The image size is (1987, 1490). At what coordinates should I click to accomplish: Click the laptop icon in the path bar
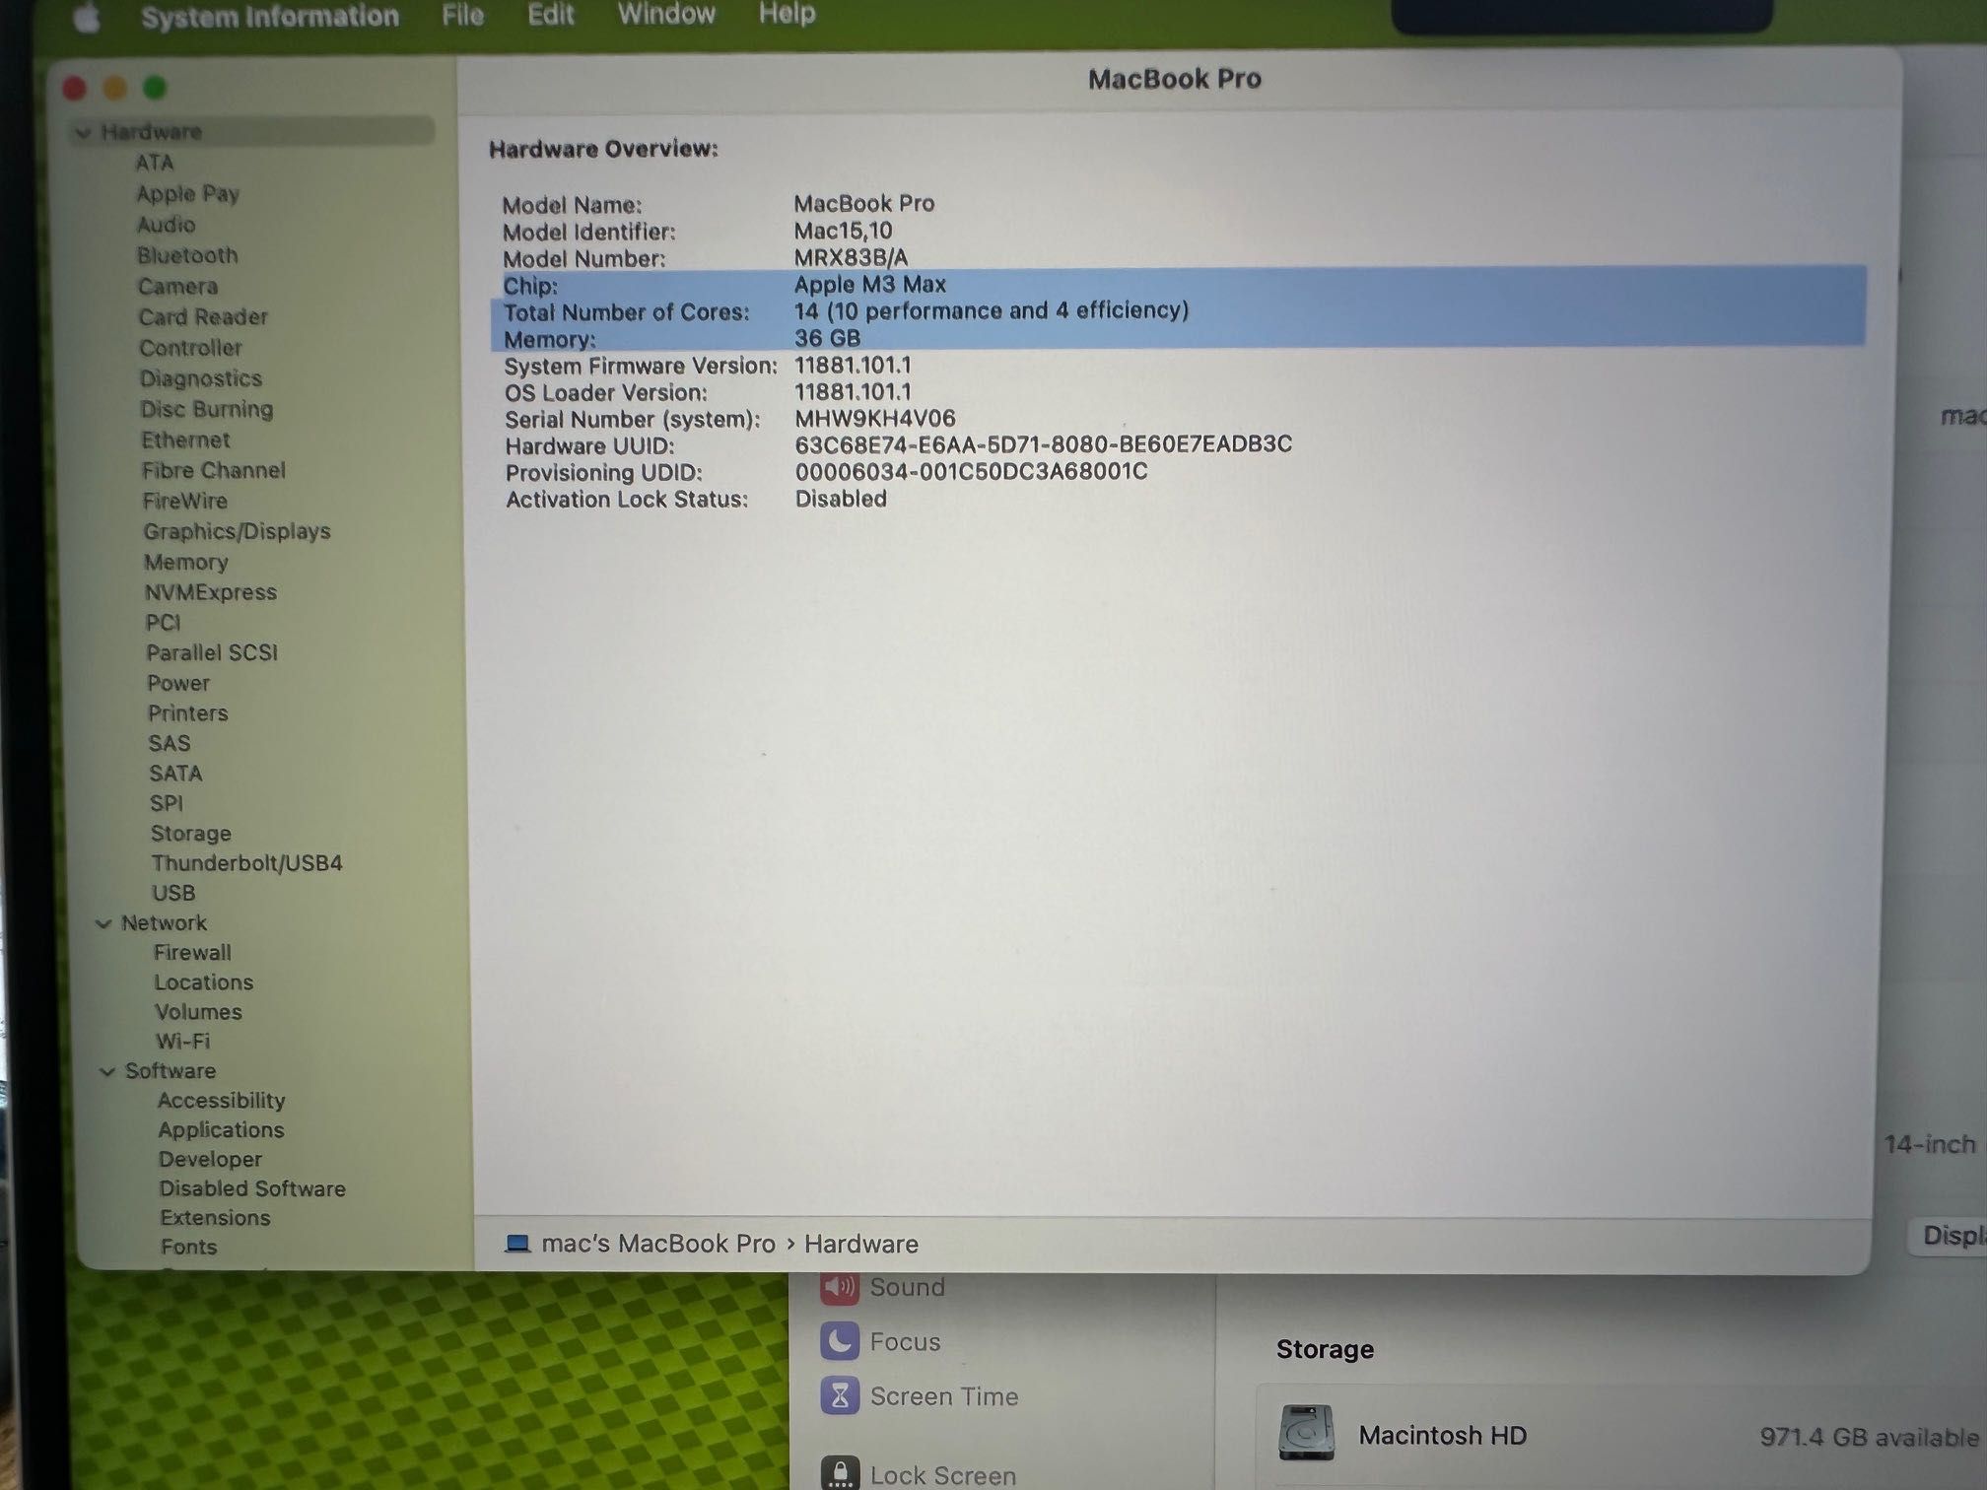tap(517, 1244)
